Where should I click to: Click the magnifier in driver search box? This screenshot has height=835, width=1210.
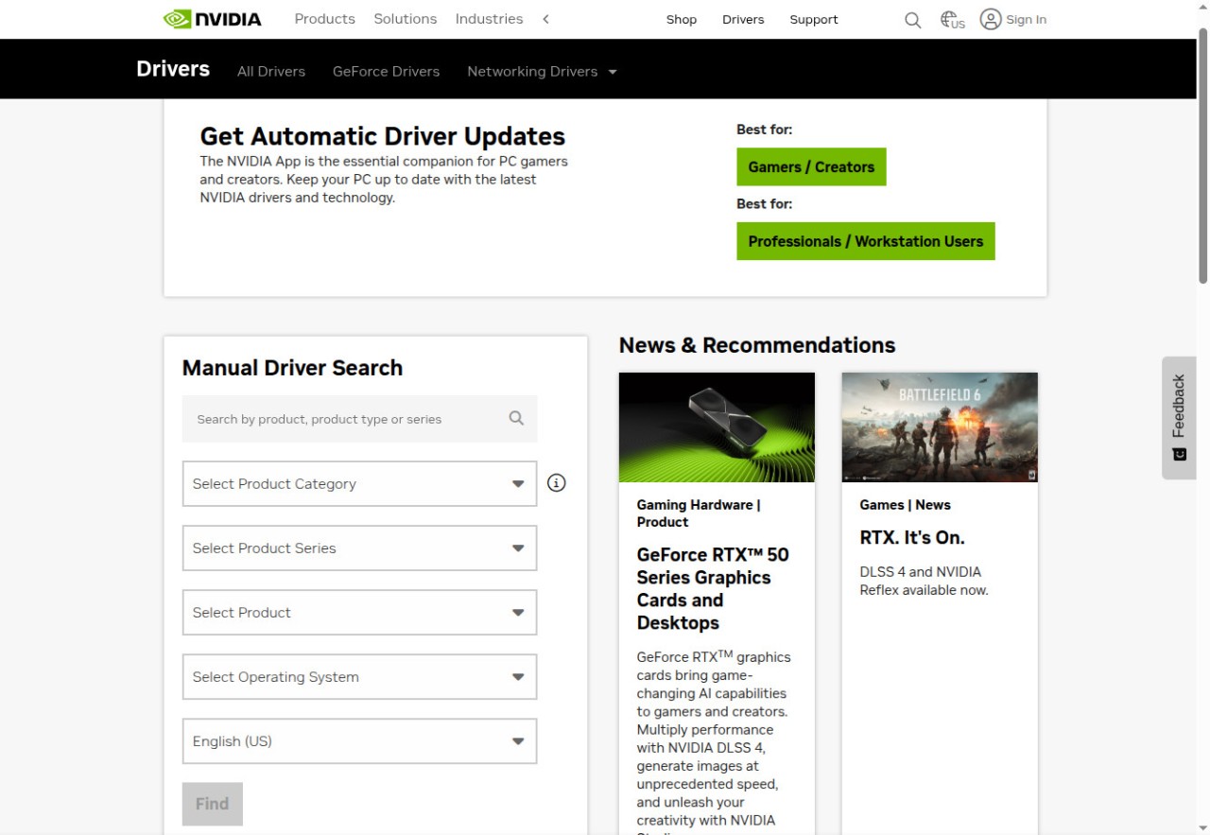click(x=516, y=418)
